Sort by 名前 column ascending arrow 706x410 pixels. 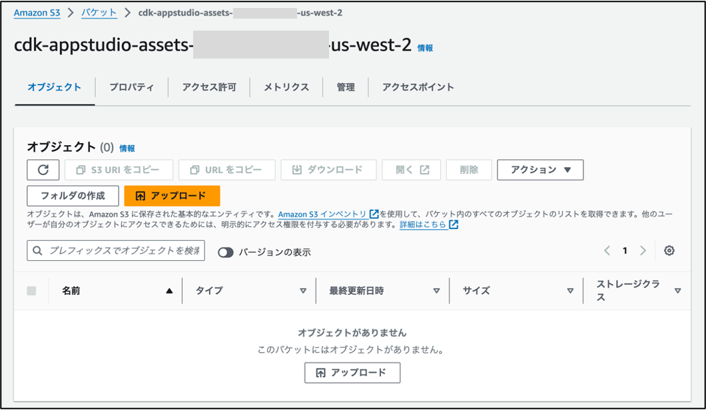coord(169,291)
